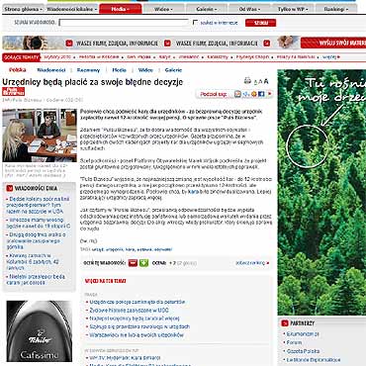Choose the smallest font size A icon
Viewport: 366px width, 366px height.
coord(255,82)
